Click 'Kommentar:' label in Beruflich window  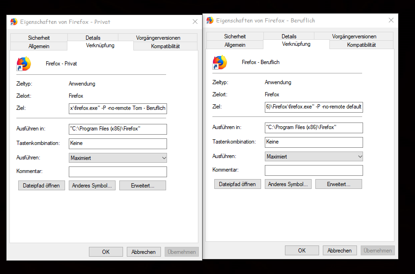pyautogui.click(x=226, y=170)
